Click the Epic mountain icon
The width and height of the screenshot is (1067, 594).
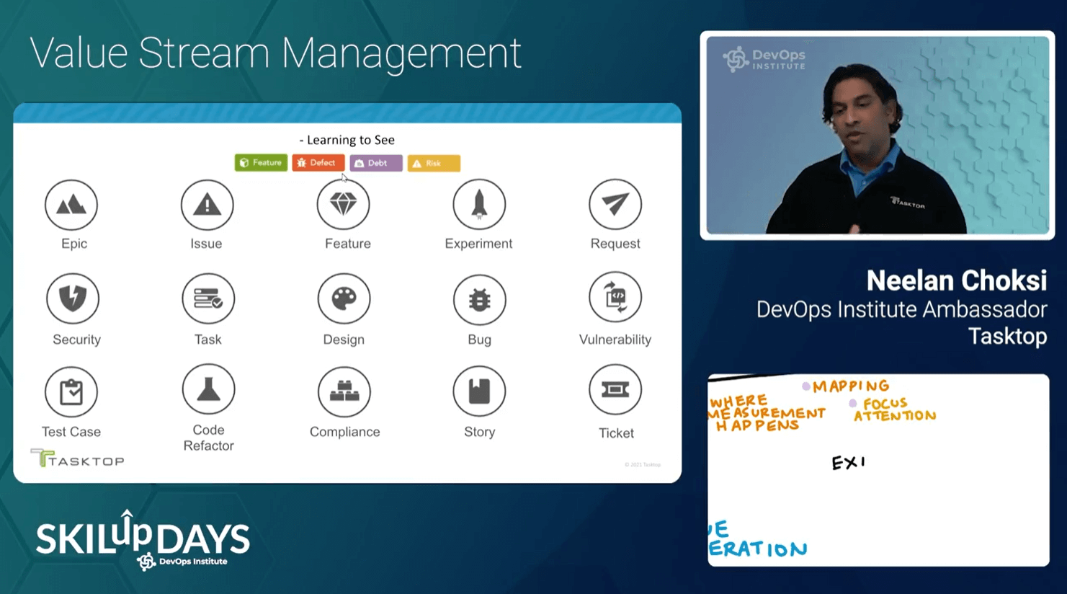[x=71, y=205]
